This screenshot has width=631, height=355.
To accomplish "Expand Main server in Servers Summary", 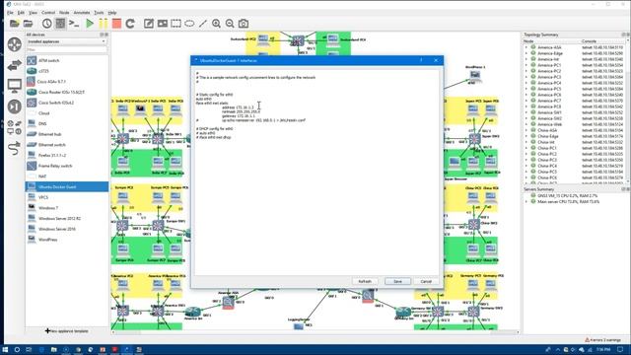I will click(x=526, y=201).
